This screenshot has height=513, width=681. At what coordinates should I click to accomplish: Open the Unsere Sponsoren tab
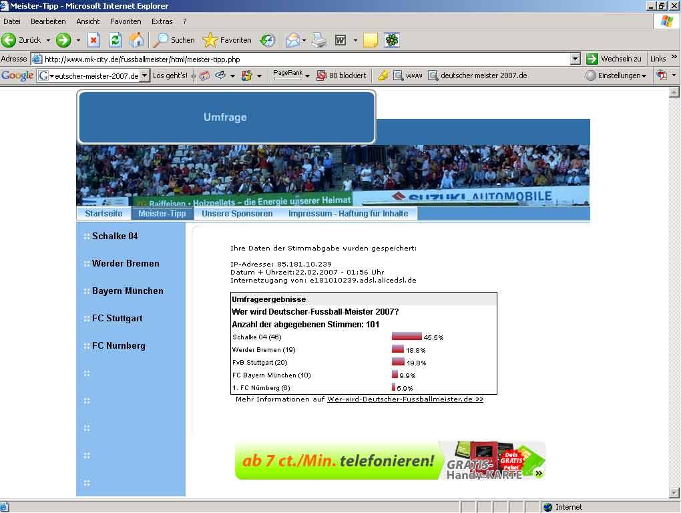point(237,213)
